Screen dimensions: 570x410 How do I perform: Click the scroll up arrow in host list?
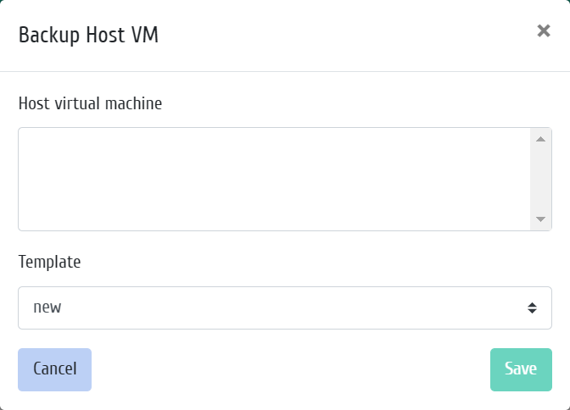[540, 139]
